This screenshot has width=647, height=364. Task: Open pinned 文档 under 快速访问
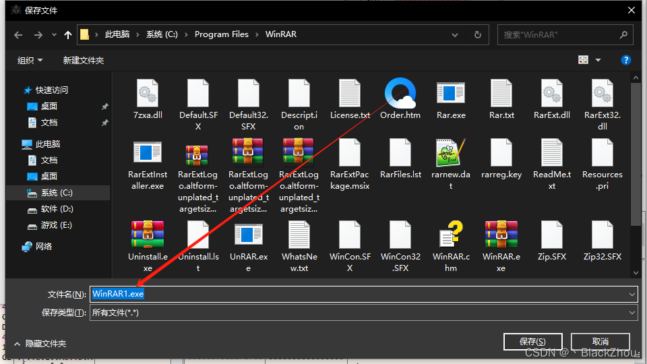pos(49,123)
